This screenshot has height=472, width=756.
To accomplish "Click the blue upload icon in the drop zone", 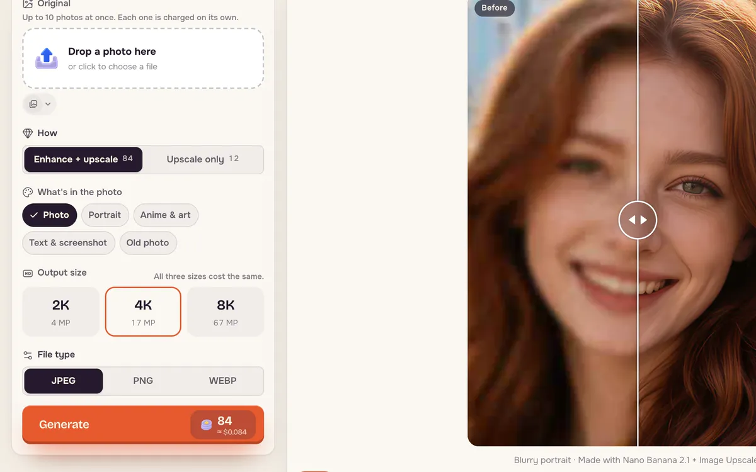I will click(47, 58).
